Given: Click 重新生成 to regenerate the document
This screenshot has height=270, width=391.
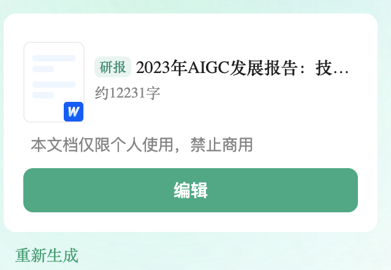Looking at the screenshot, I should [x=47, y=255].
